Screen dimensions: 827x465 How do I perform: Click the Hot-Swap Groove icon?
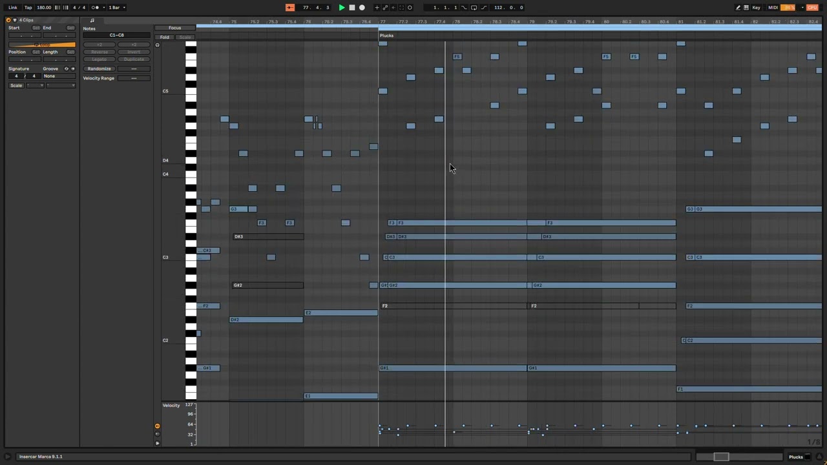[x=66, y=68]
